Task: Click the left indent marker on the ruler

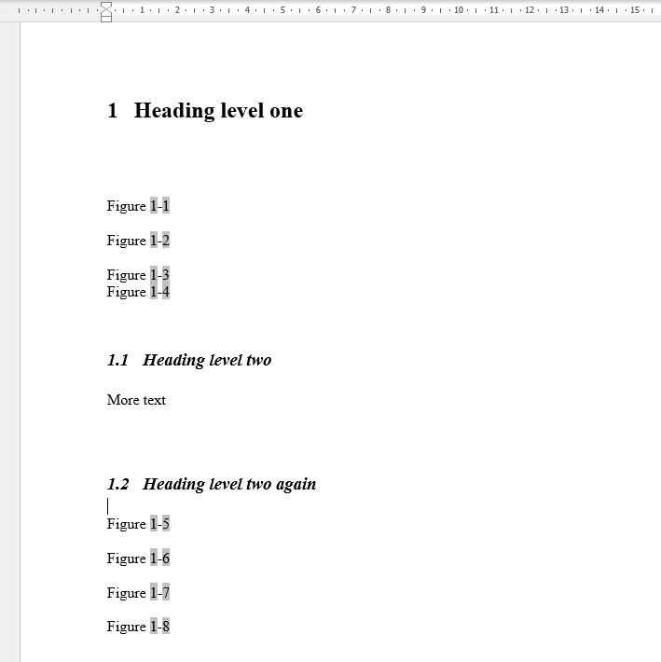Action: [x=106, y=18]
